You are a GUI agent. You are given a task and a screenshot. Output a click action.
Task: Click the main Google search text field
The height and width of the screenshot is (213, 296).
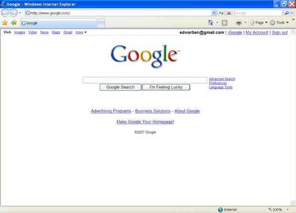point(145,80)
